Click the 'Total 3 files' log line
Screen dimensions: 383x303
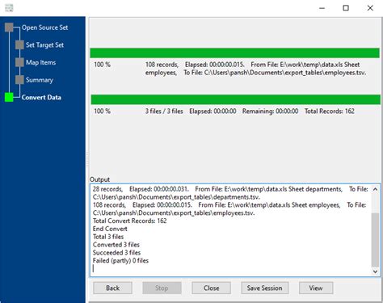(x=108, y=237)
